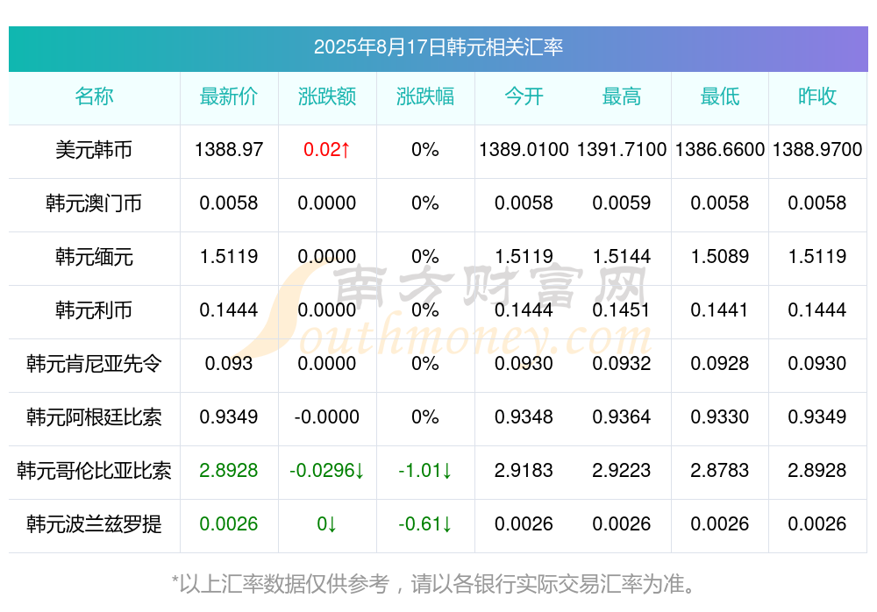Click the green -1.01↓ change percent
This screenshot has height=612, width=877.
tap(425, 470)
